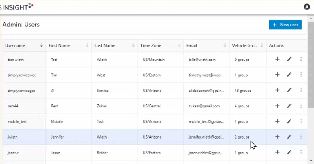Select the 'simplyservicegps' username cell
Viewport: 314px width, 164px height.
point(24,91)
